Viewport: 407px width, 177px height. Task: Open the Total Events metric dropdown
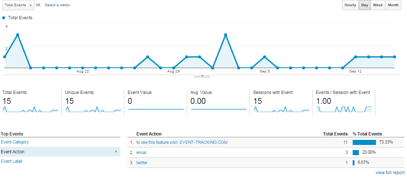pyautogui.click(x=18, y=5)
